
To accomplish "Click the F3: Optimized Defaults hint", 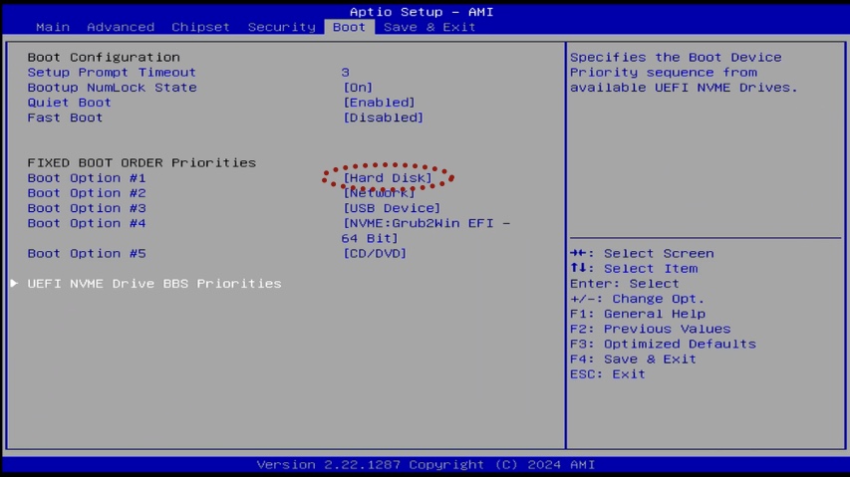I will pyautogui.click(x=663, y=344).
